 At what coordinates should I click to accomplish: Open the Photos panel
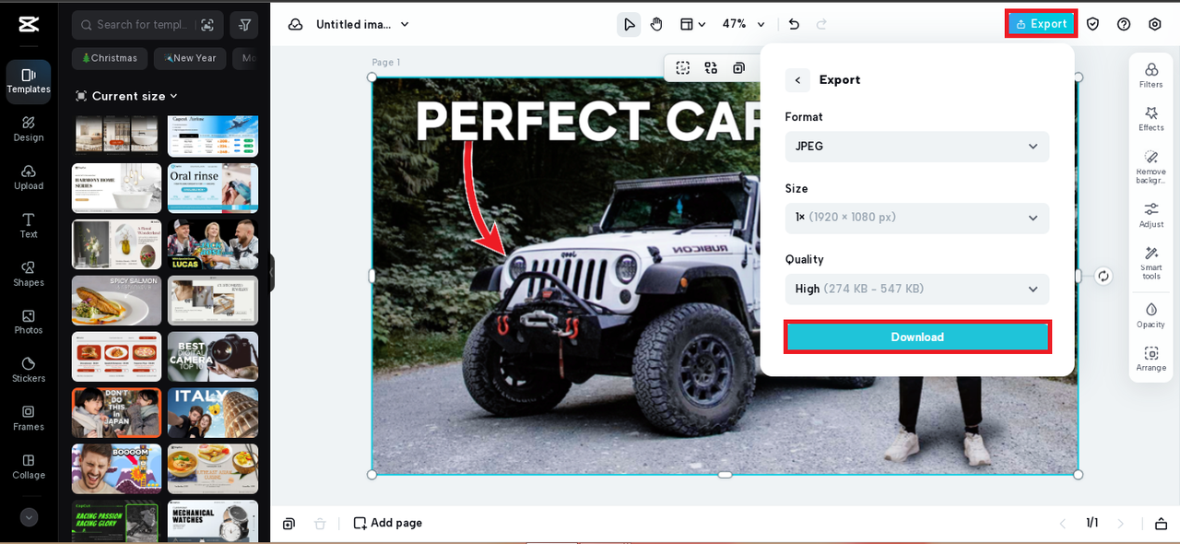29,322
